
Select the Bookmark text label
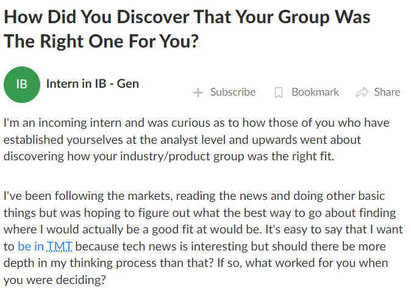point(315,92)
